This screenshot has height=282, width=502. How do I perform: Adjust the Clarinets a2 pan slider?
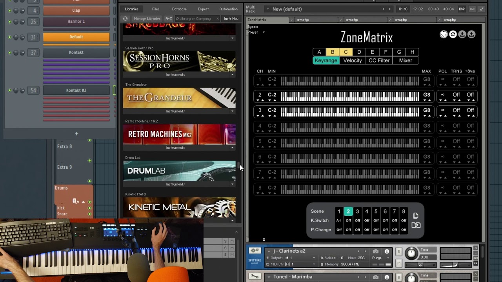(x=420, y=265)
